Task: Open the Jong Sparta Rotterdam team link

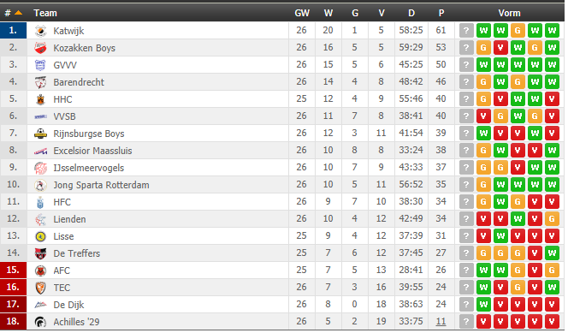Action: tap(101, 185)
